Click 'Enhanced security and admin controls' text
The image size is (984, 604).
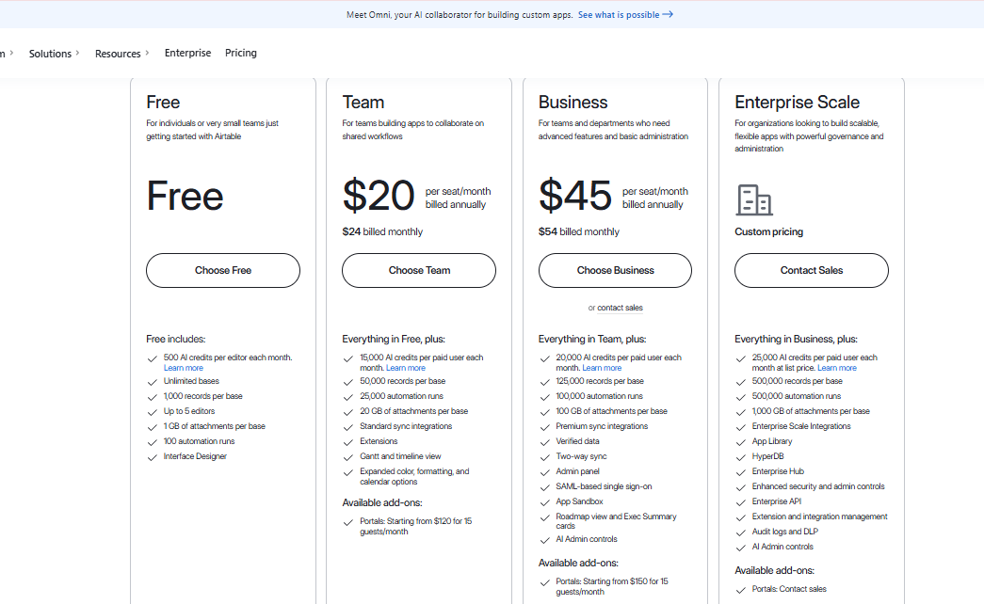pyautogui.click(x=818, y=486)
